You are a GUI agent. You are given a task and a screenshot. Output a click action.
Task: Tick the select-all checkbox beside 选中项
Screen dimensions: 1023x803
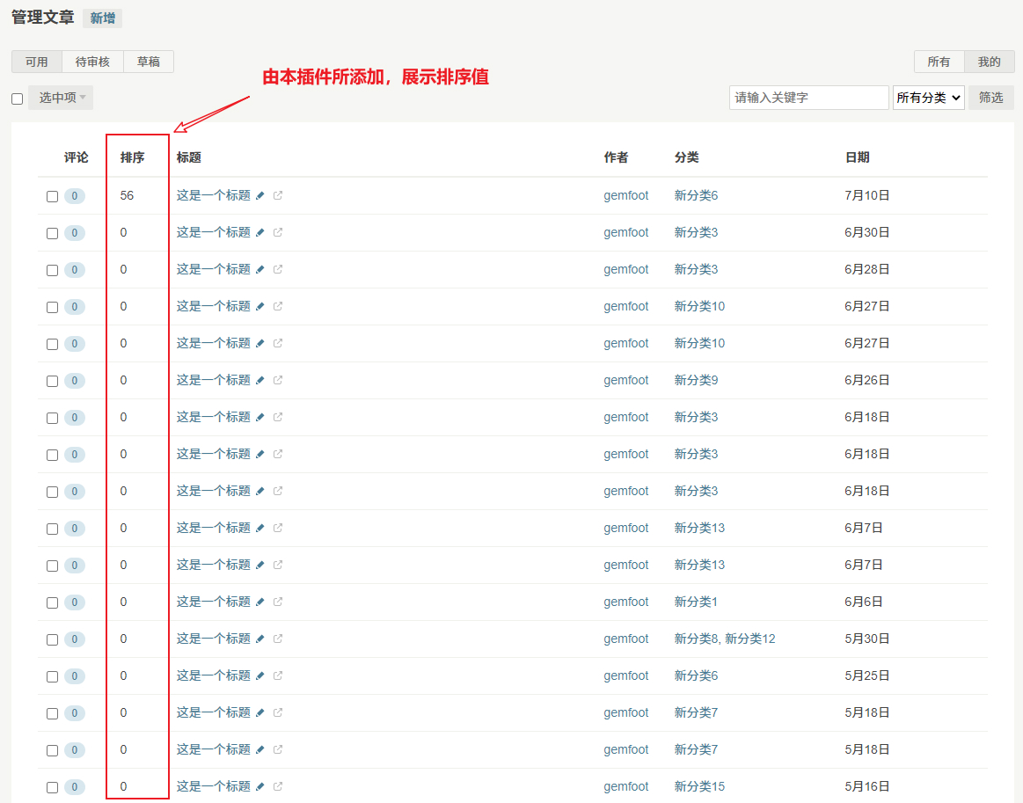point(17,99)
